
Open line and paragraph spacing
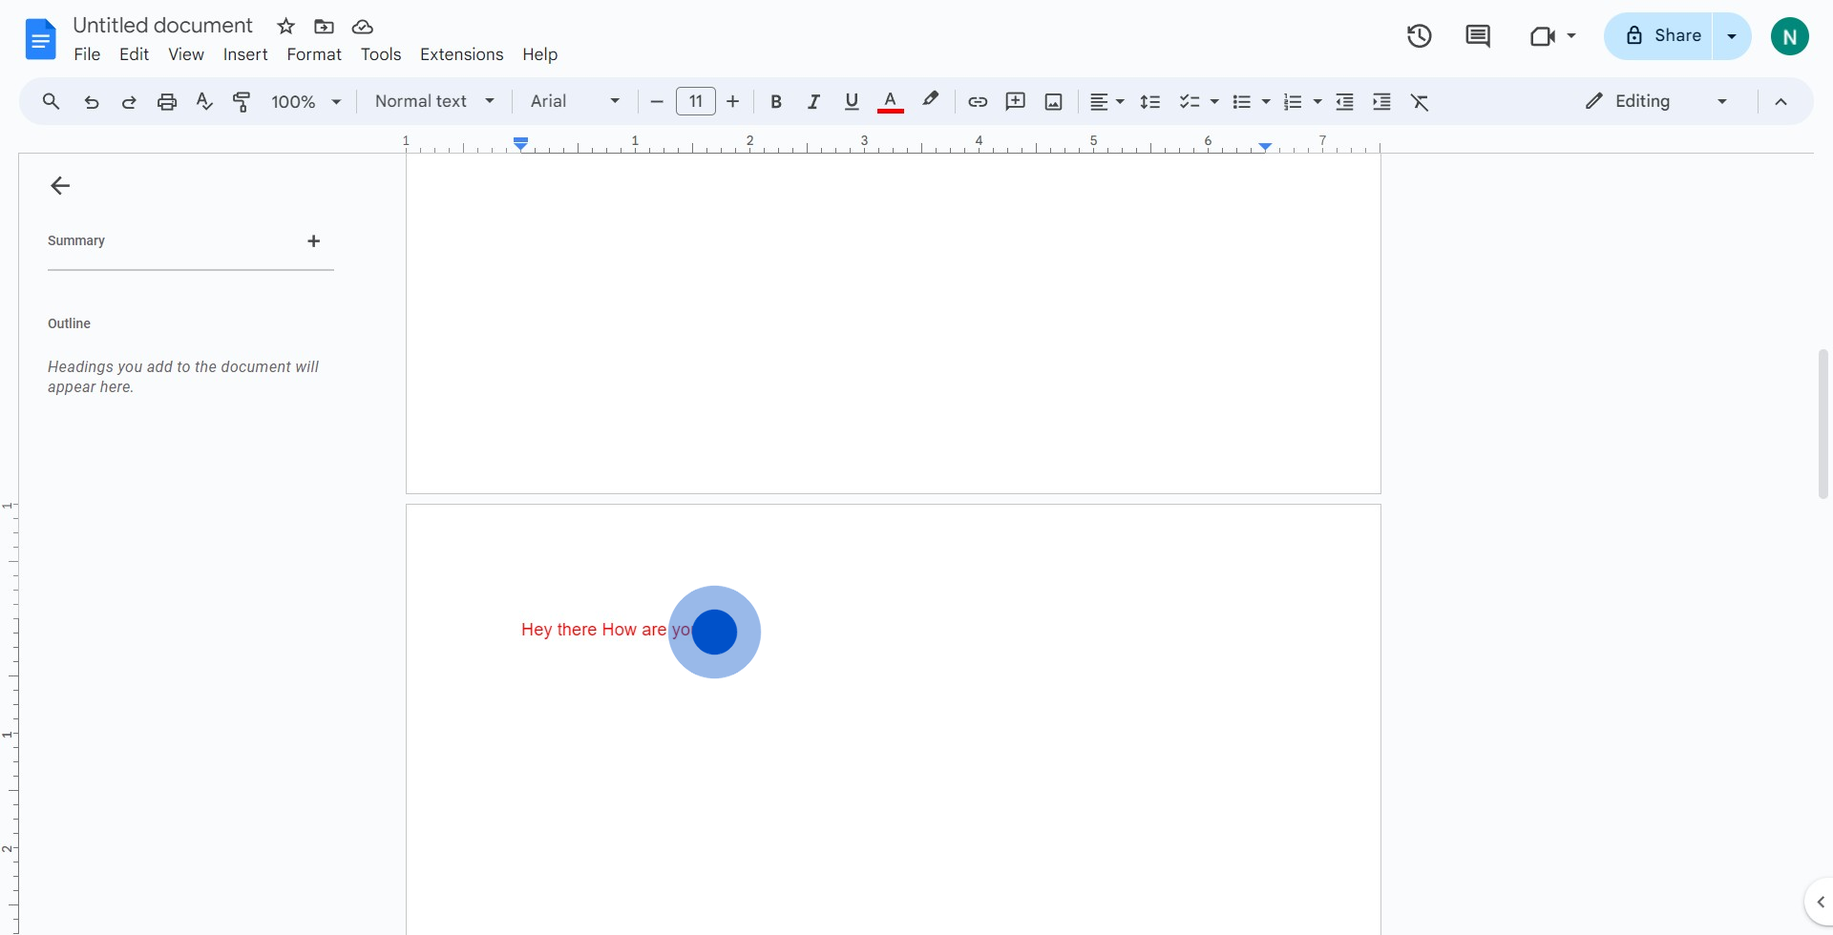(x=1150, y=102)
